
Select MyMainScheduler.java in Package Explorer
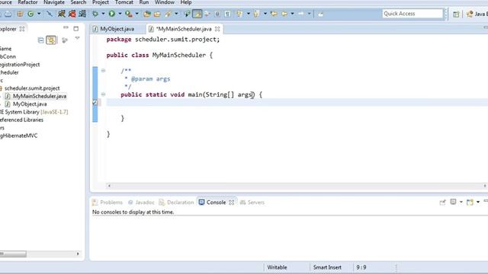click(x=40, y=96)
